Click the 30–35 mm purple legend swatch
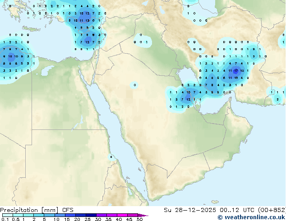Image resolution: width=286 pixels, height=221 pixels. (x=101, y=215)
